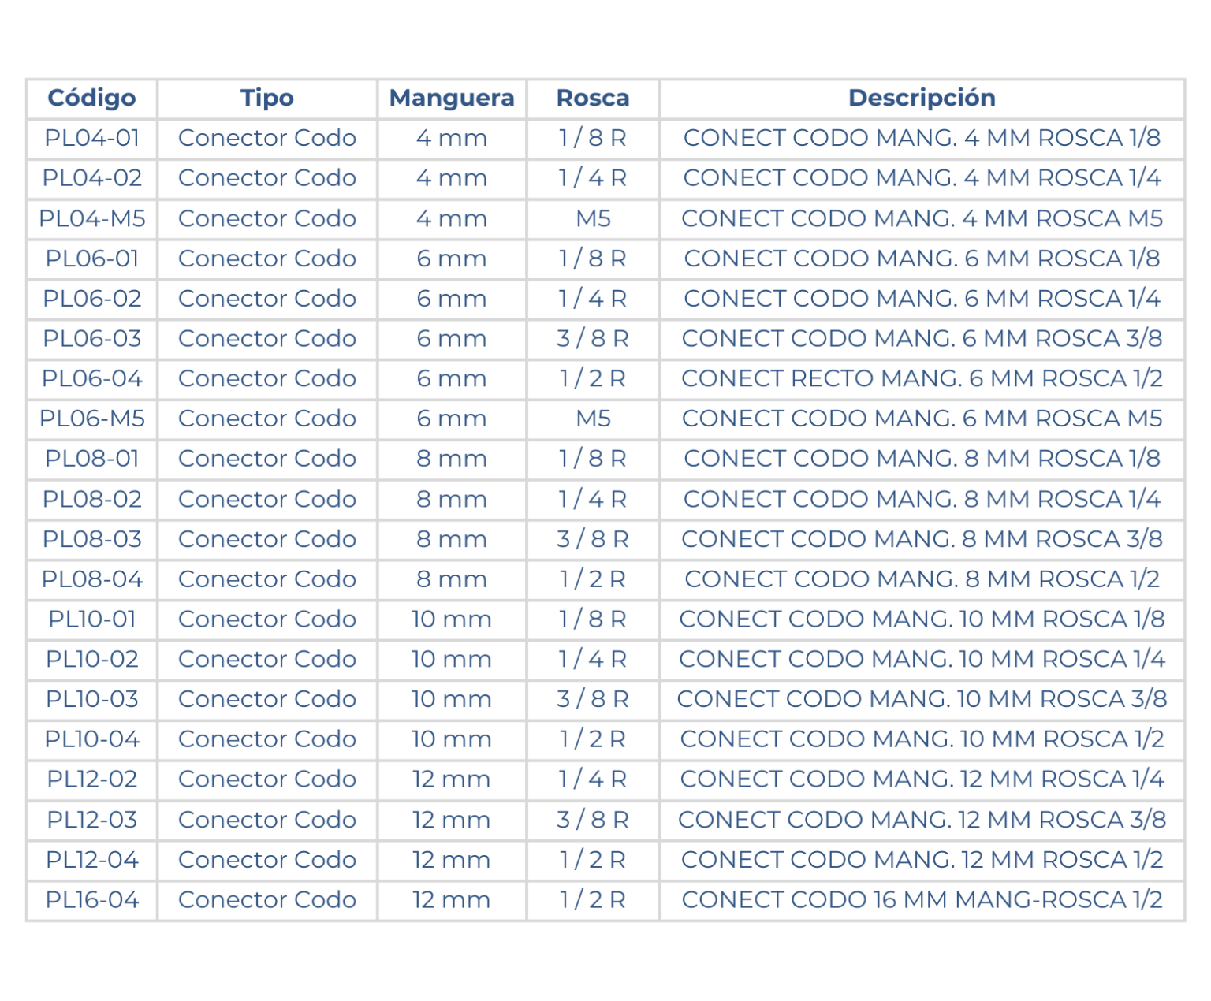The width and height of the screenshot is (1211, 1001).
Task: Click description CONECT CODO MANG. 12 MM ROSCA 3/8
Action: coord(922,820)
